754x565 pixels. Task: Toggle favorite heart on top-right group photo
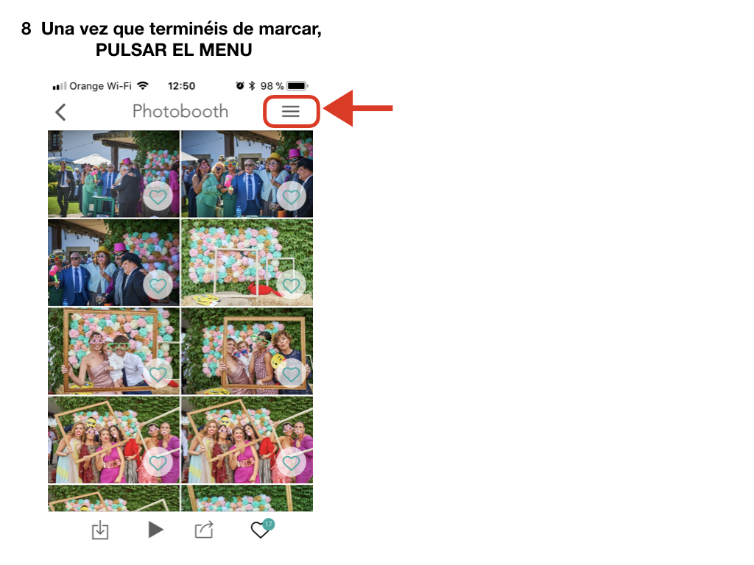[291, 196]
